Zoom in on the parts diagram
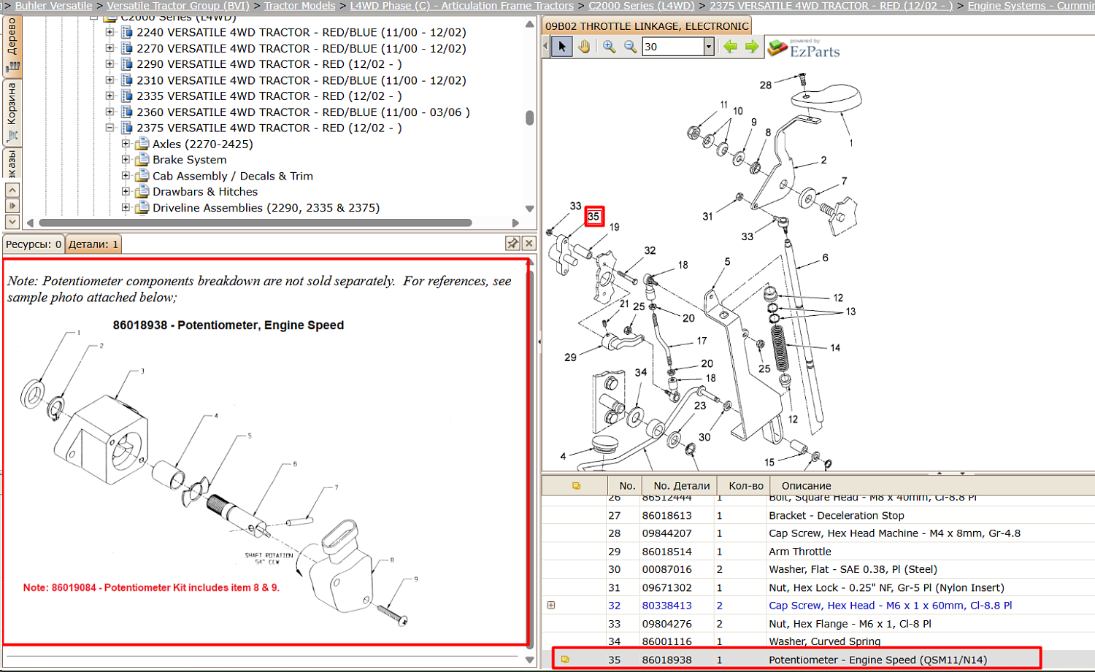This screenshot has height=672, width=1095. (609, 47)
